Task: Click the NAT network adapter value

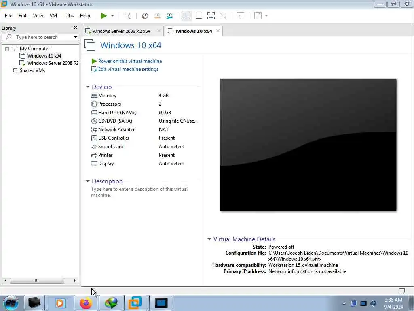Action: [x=164, y=130]
